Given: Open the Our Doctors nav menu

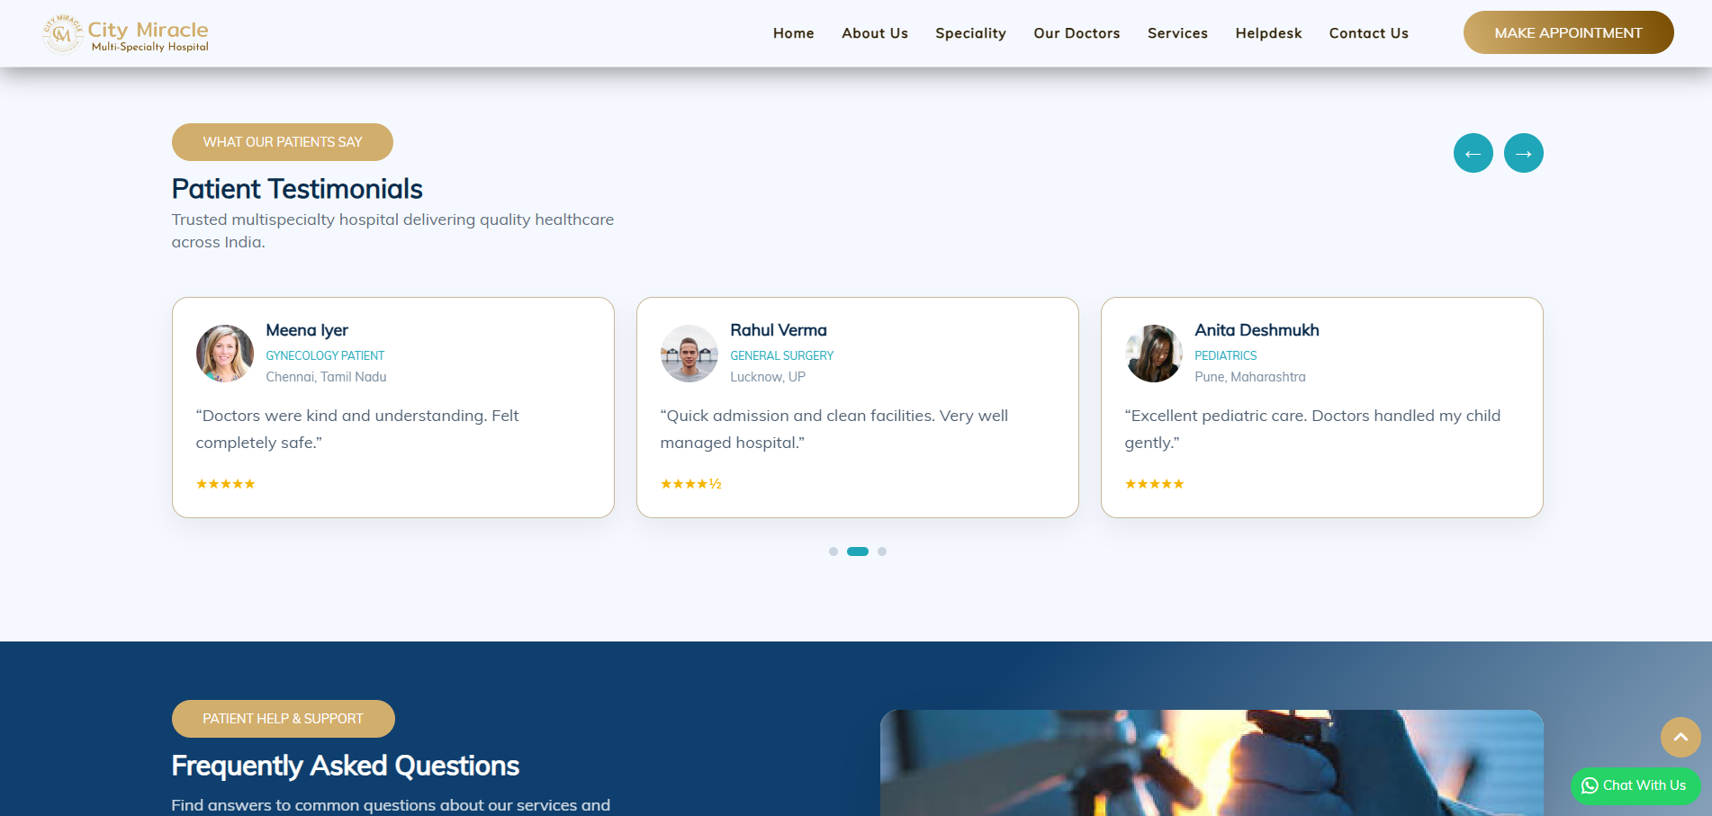Looking at the screenshot, I should pos(1077,33).
